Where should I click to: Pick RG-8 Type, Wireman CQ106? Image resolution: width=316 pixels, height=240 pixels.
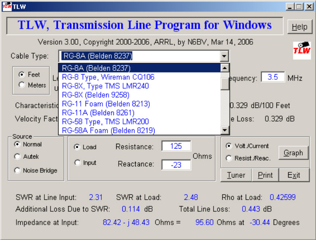coord(139,77)
